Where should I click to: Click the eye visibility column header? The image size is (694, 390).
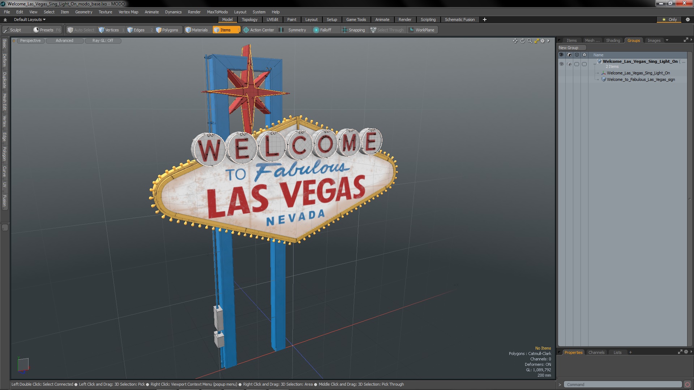click(561, 55)
